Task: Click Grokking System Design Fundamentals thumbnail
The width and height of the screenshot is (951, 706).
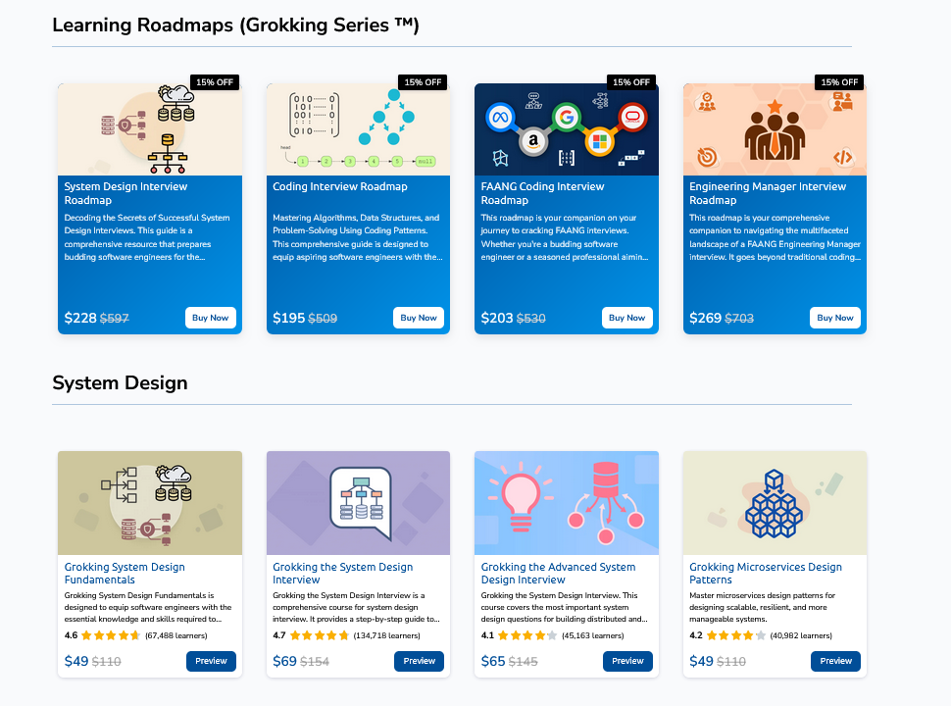Action: pos(150,503)
